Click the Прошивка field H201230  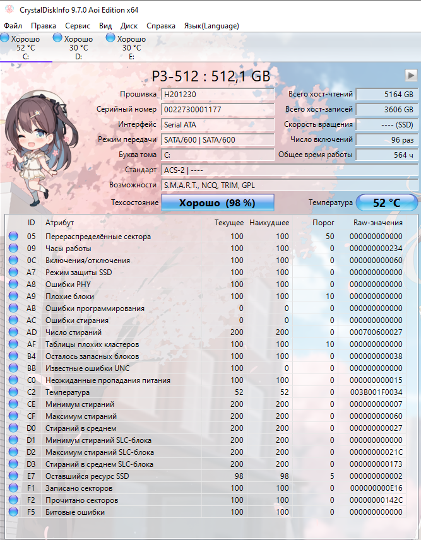pyautogui.click(x=217, y=95)
